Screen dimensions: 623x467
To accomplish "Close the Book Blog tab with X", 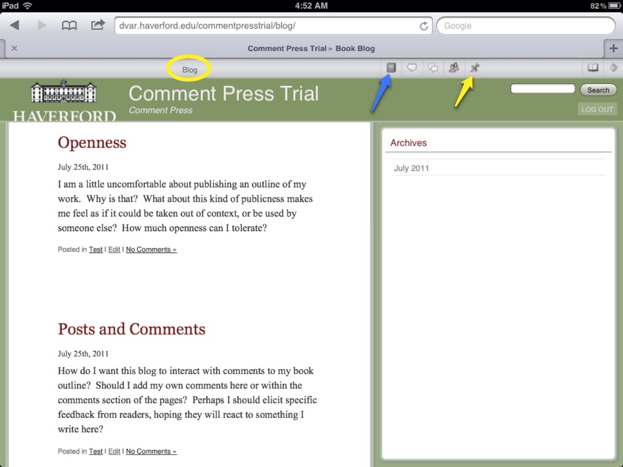I will [15, 48].
